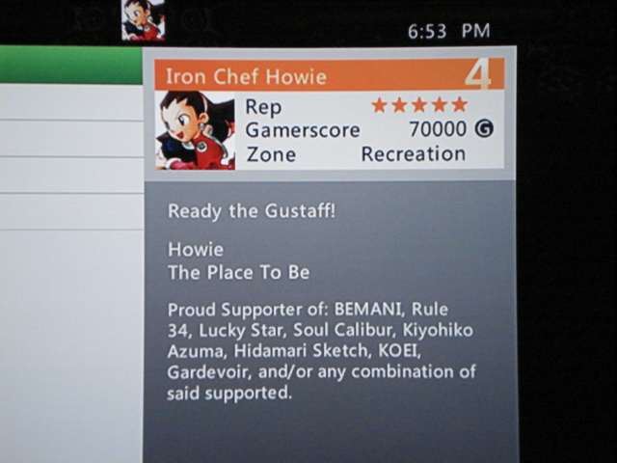Click the Proud Supporter bio paragraph
617x463 pixels.
[x=321, y=351]
